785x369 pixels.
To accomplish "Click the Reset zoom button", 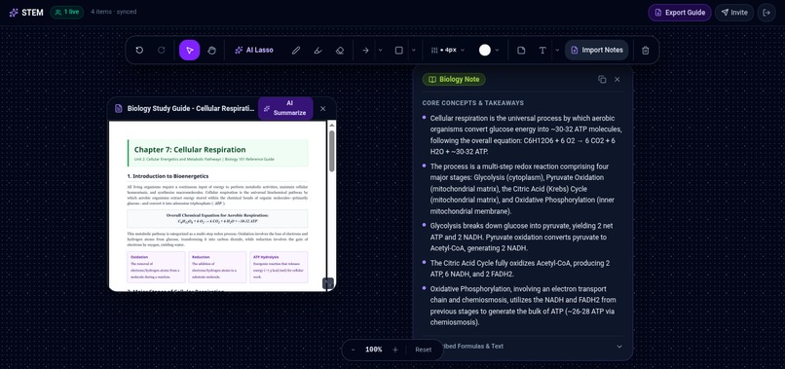I will click(x=423, y=350).
